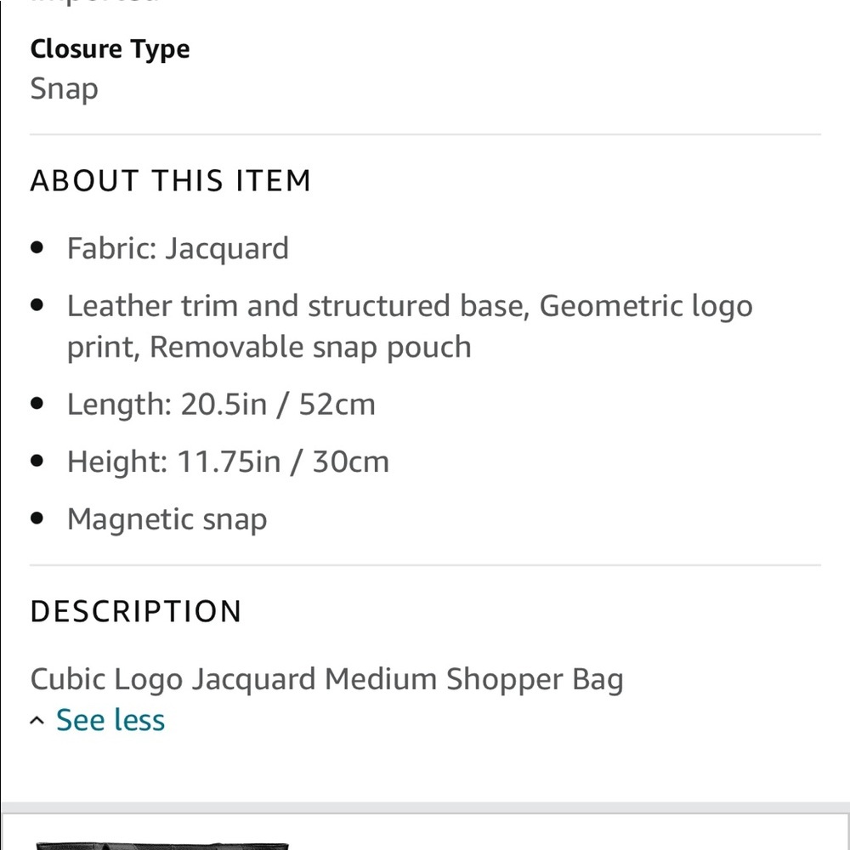The image size is (850, 850).
Task: Click the Closure Type label
Action: 110,49
